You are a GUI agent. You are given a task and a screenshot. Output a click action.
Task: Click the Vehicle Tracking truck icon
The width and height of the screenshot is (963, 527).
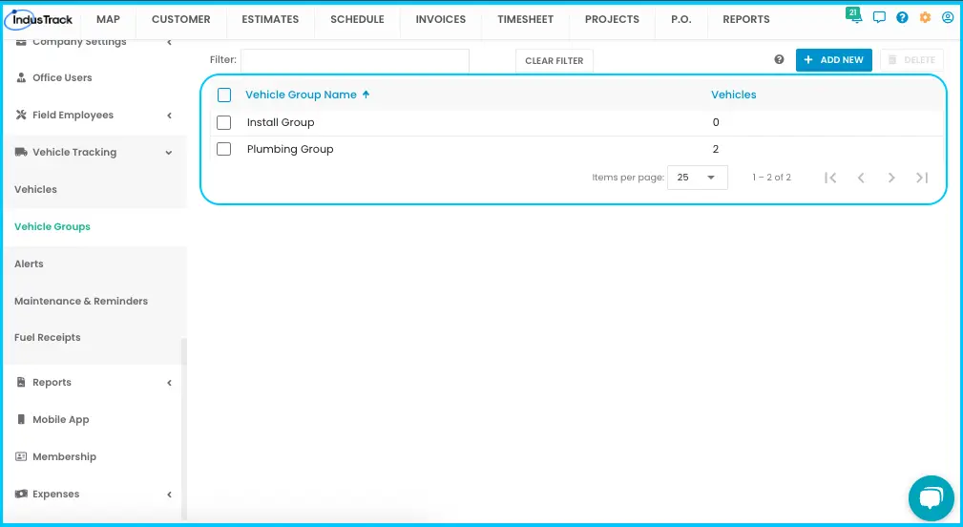[21, 152]
